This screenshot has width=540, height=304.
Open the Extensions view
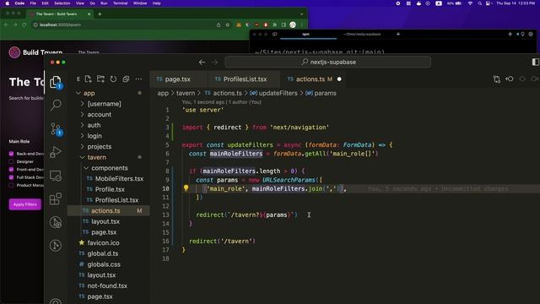tap(56, 199)
